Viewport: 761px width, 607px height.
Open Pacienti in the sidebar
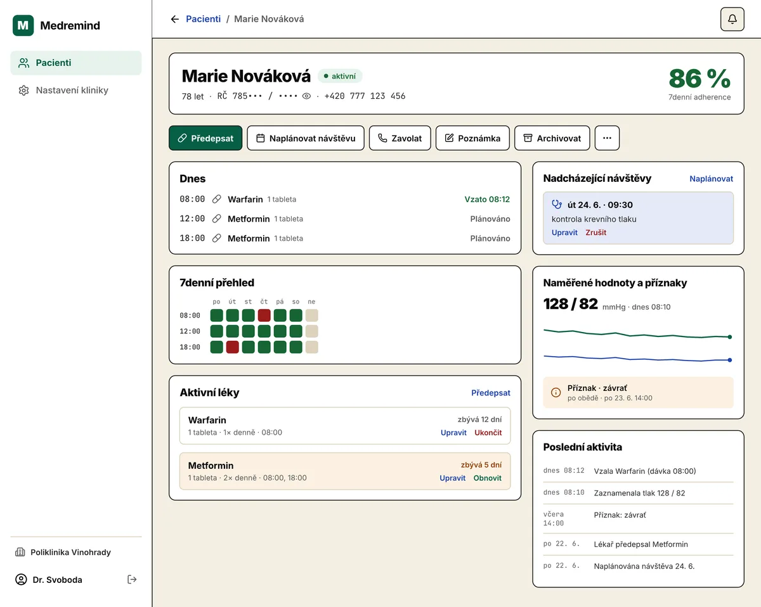pyautogui.click(x=76, y=63)
